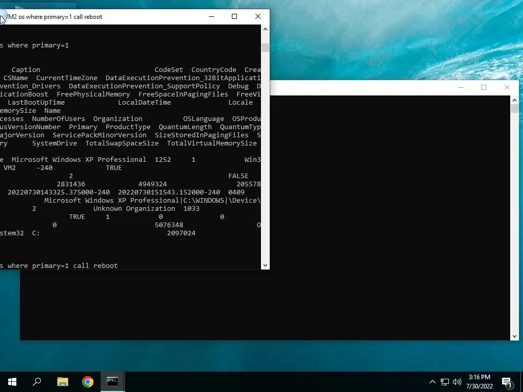Select Command Prompt taskbar icon
The width and height of the screenshot is (523, 392).
click(x=112, y=382)
